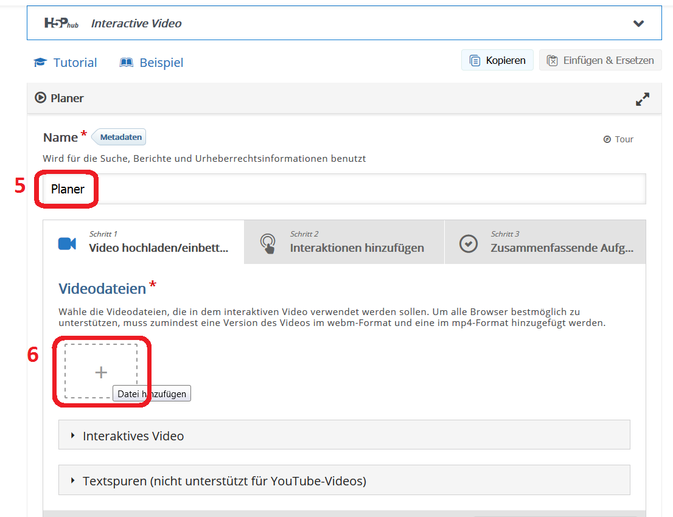
Task: Open the Beispiel example link
Action: [x=161, y=63]
